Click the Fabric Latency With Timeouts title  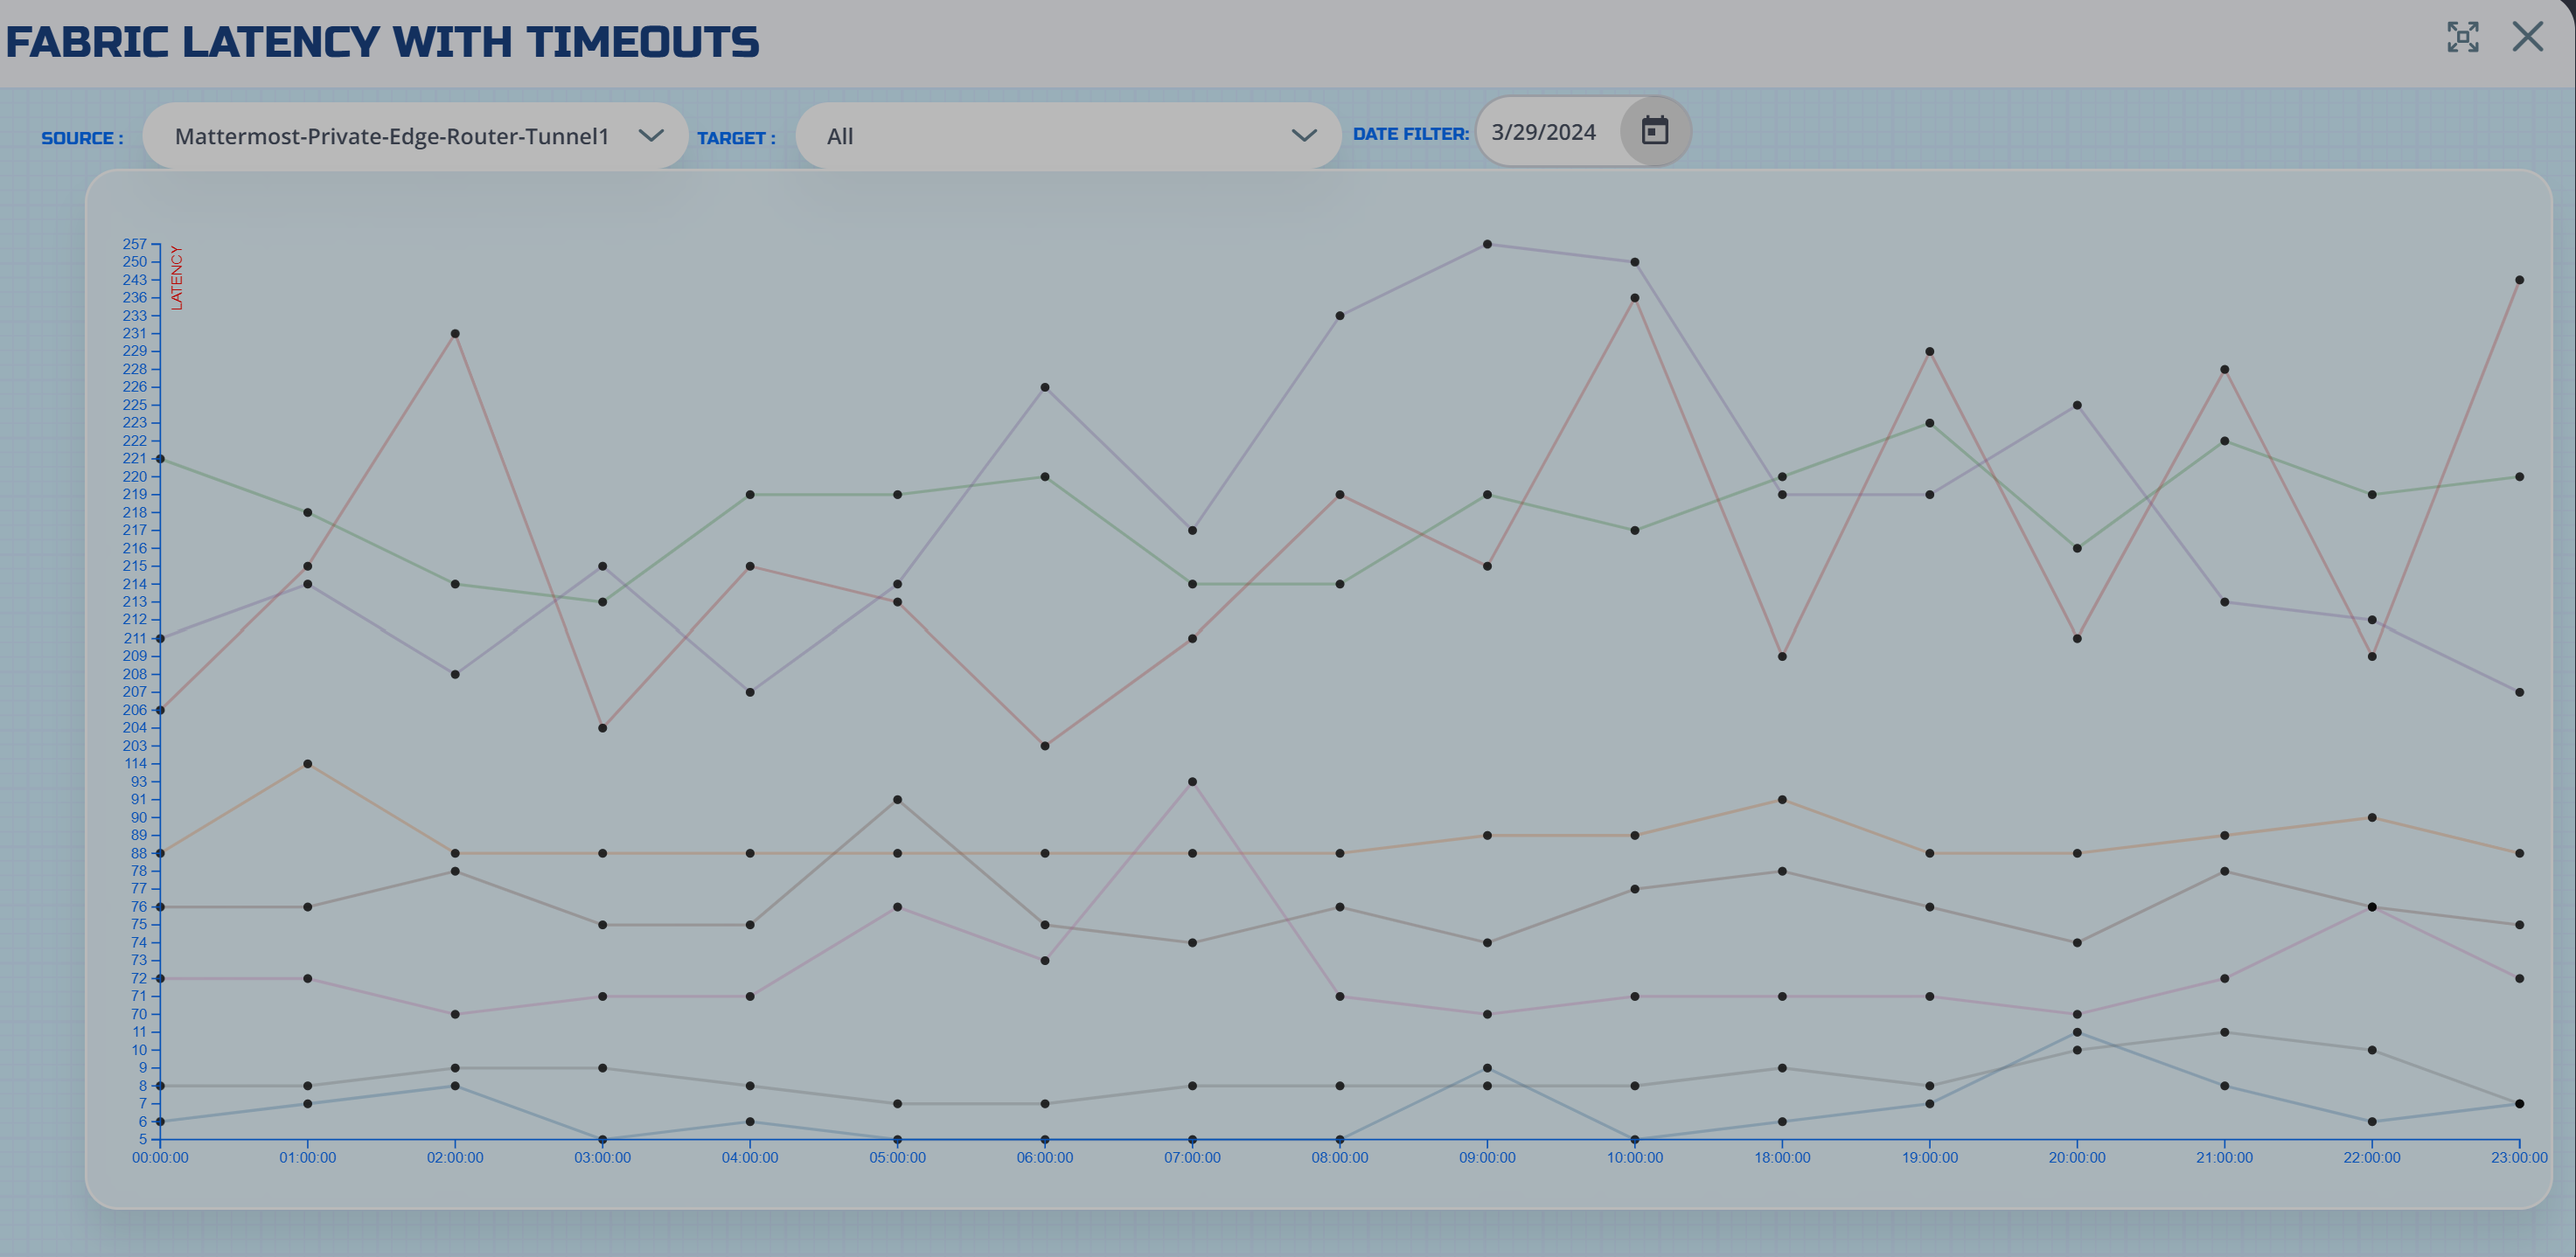coord(382,42)
